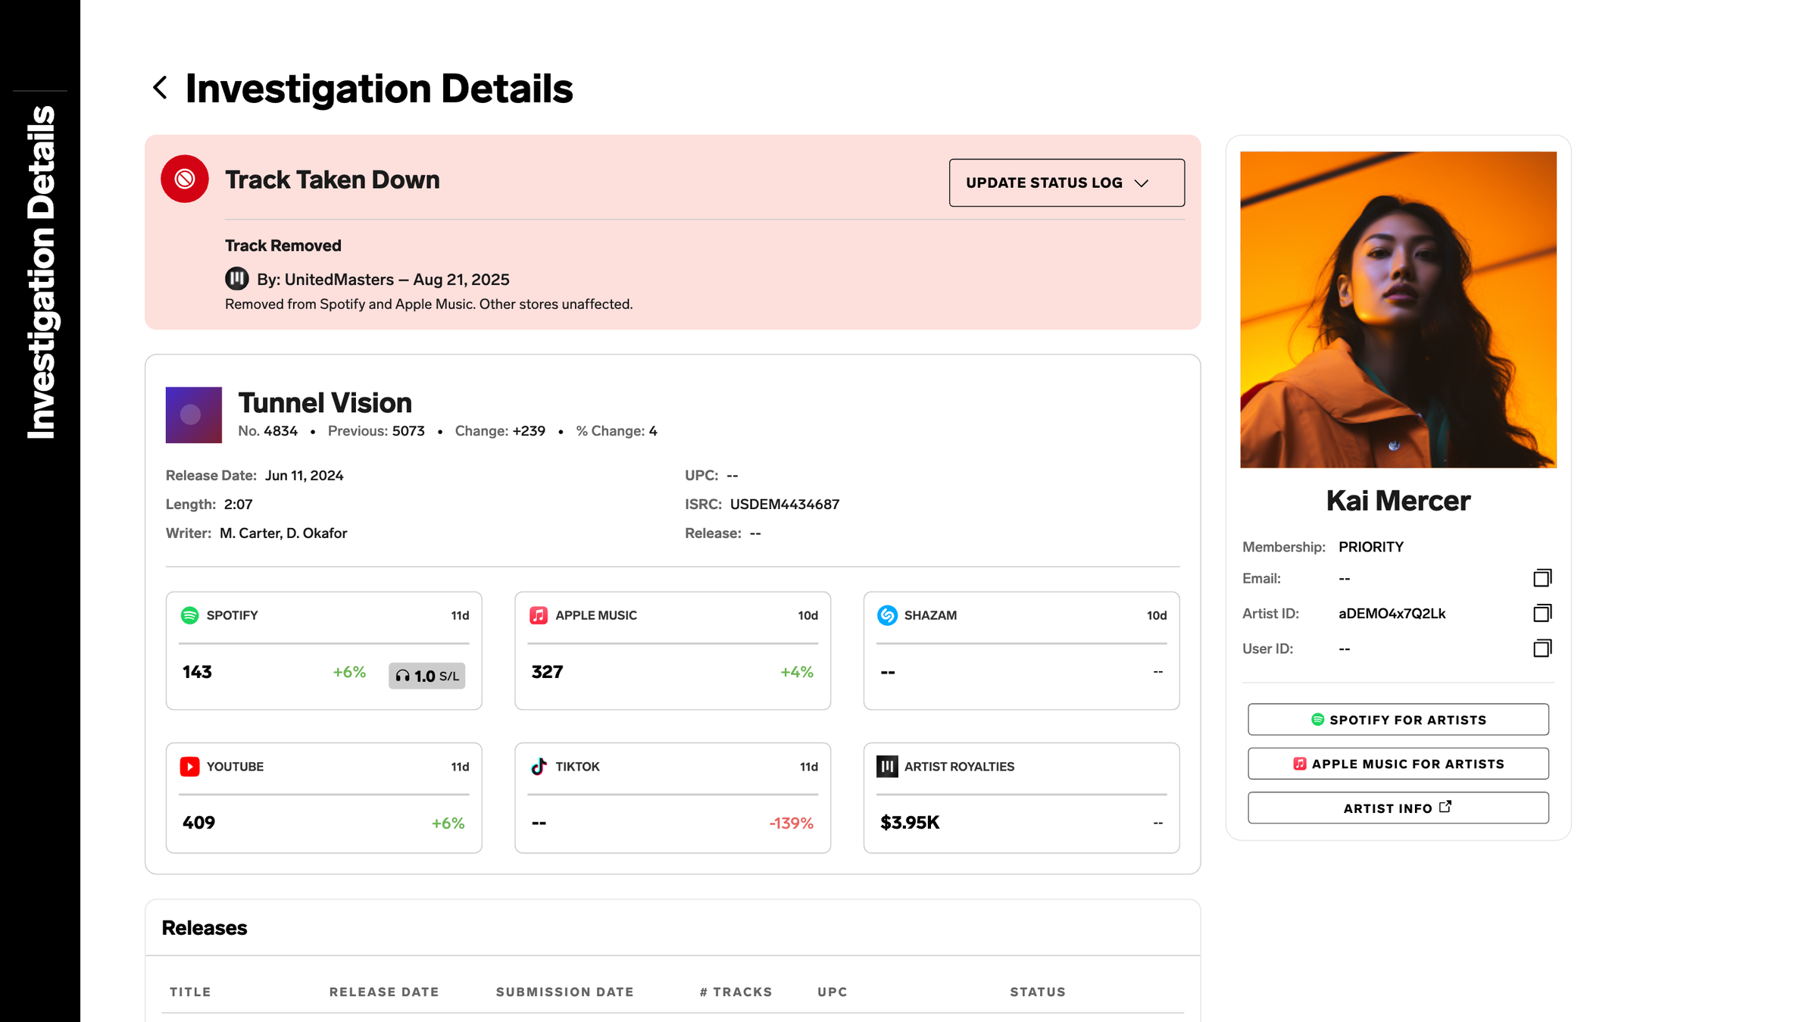Click the red Track Taken Down status icon
The width and height of the screenshot is (1818, 1022).
pyautogui.click(x=185, y=179)
